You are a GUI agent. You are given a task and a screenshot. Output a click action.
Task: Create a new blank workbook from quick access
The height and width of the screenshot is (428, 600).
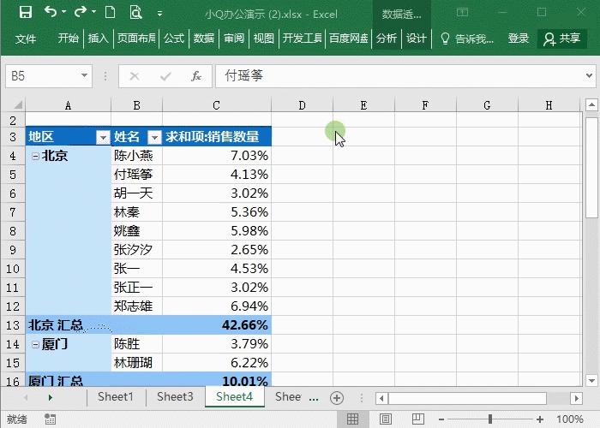111,13
